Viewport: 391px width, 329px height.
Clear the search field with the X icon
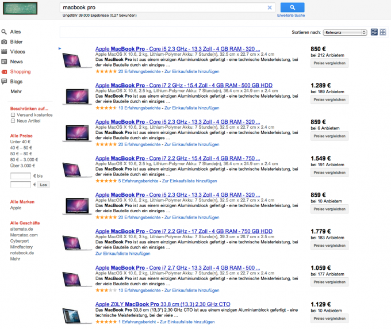tap(270, 7)
